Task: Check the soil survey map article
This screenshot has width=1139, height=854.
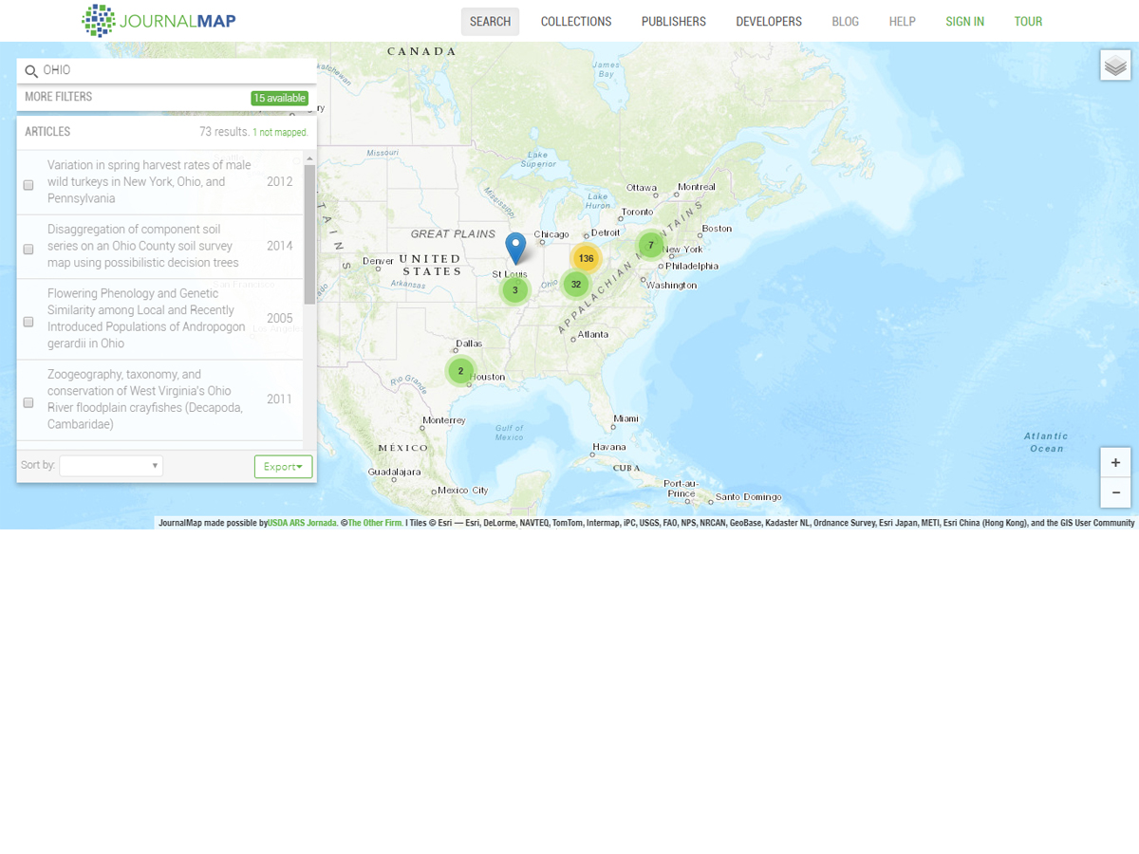Action: [28, 250]
